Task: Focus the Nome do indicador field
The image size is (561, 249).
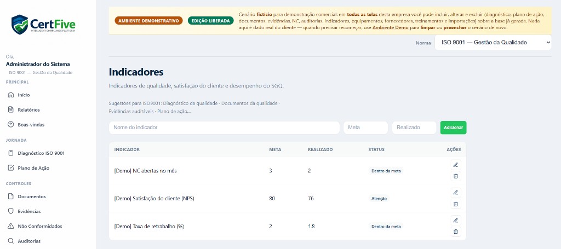Action: point(224,128)
